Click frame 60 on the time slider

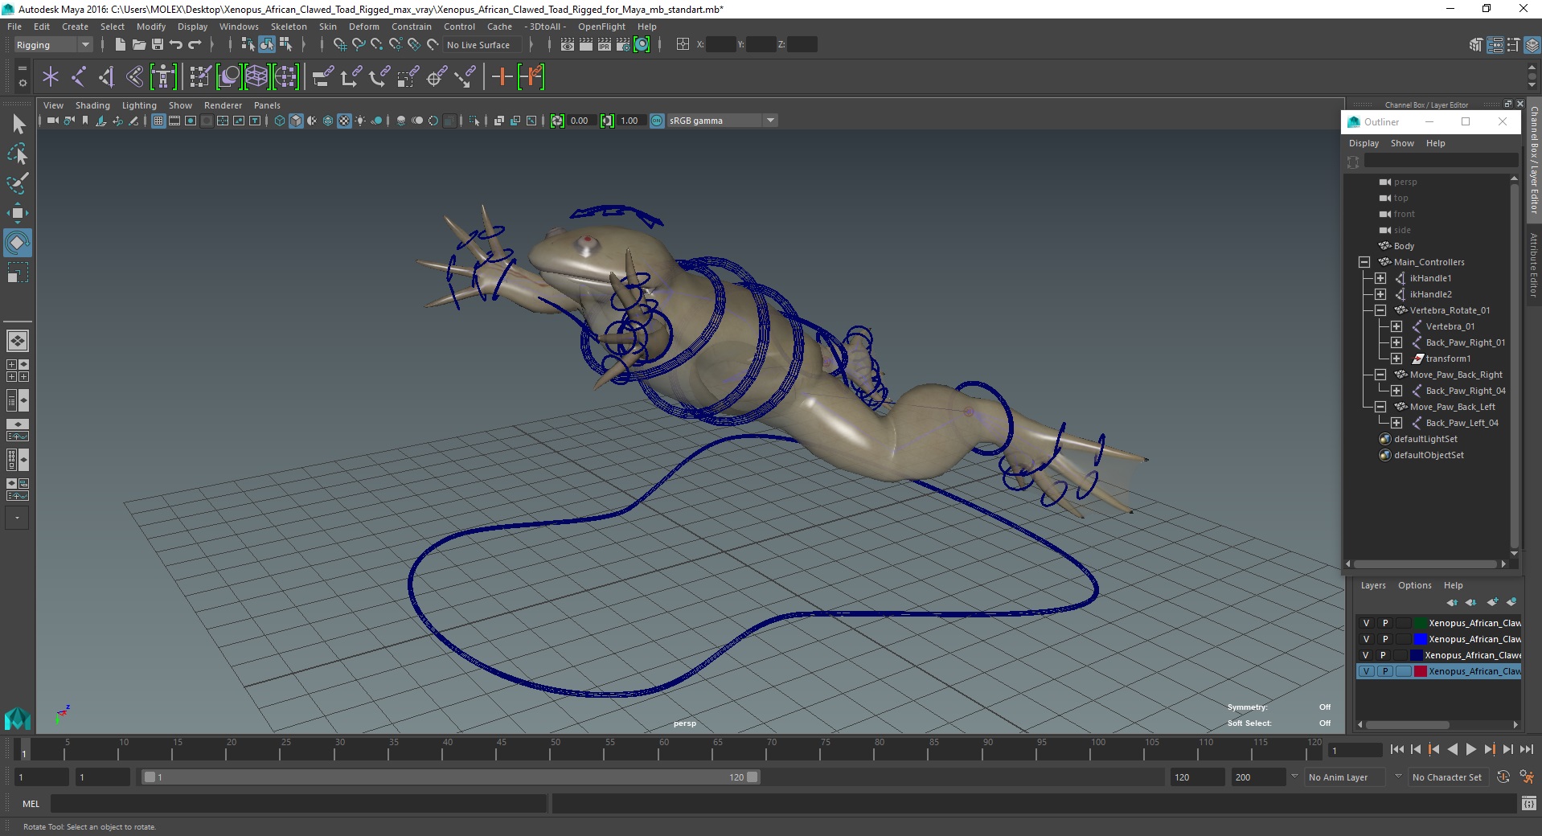coord(663,749)
